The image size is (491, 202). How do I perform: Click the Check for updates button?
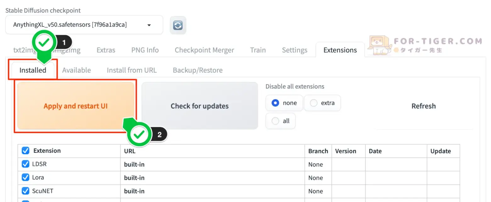[x=200, y=106]
